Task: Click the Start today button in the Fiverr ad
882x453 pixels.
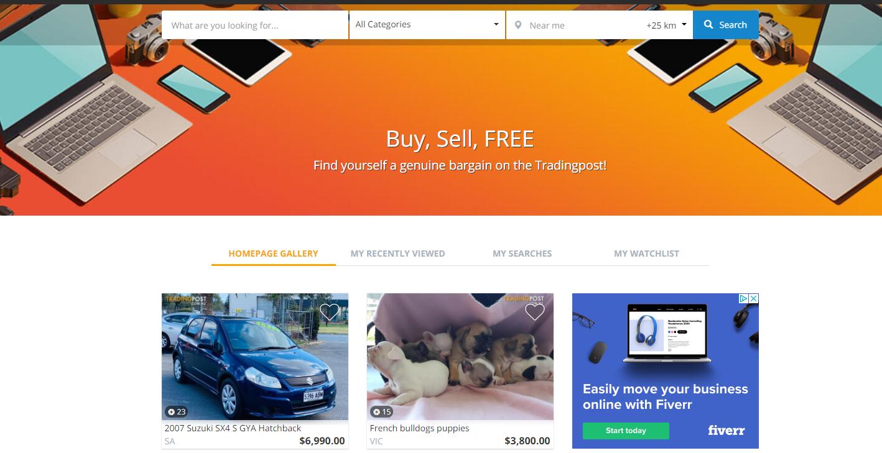Action: 626,431
